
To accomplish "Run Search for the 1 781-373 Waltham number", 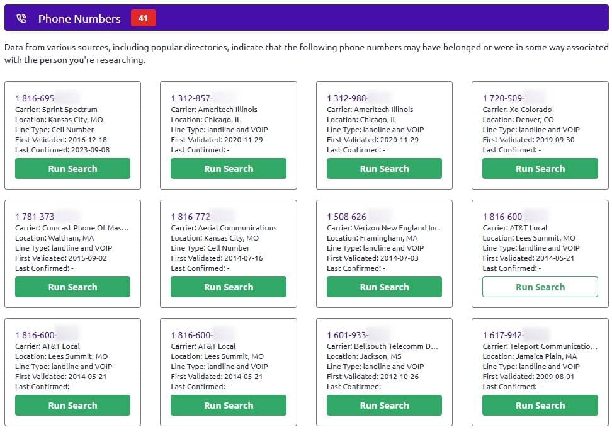I will click(72, 287).
